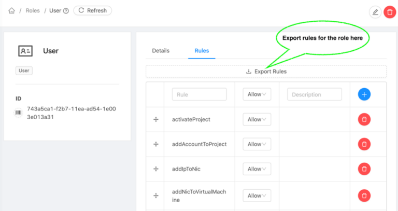Focus the Rule input field
398x211 pixels.
point(199,94)
